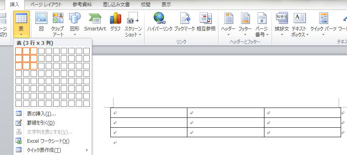
Task: Click the グラフ chart icon
Action: 115,22
